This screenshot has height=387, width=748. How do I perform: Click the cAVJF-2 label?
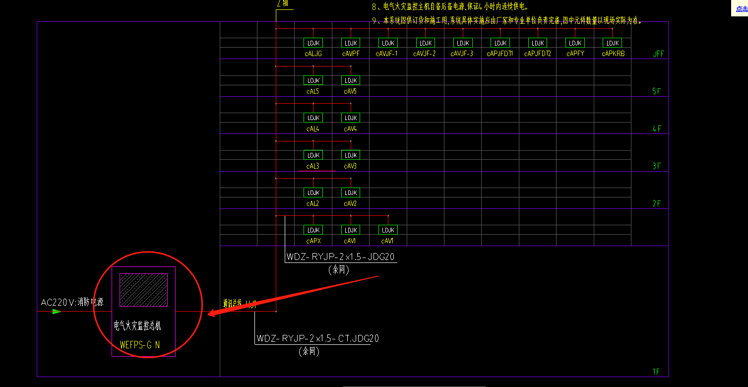[x=424, y=54]
